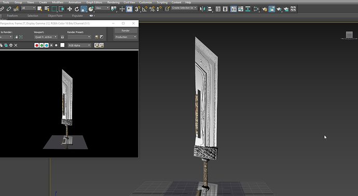Switch to the Object Paint tab
This screenshot has width=358, height=196.
click(55, 16)
